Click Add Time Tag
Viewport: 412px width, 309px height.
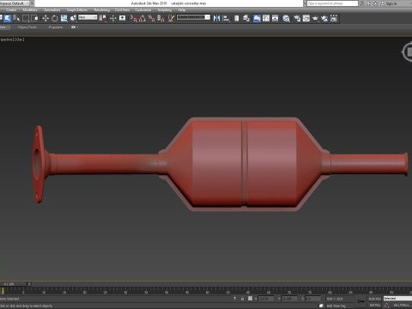pos(336,306)
